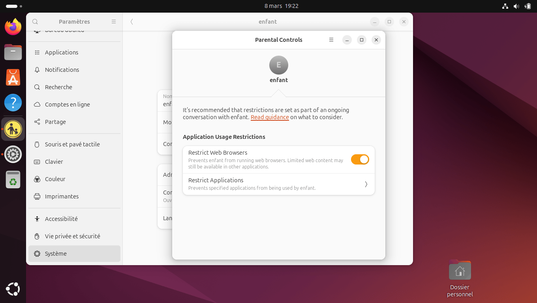The width and height of the screenshot is (537, 303).
Task: Open the Ubuntu App Center dock icon
Action: point(13,77)
